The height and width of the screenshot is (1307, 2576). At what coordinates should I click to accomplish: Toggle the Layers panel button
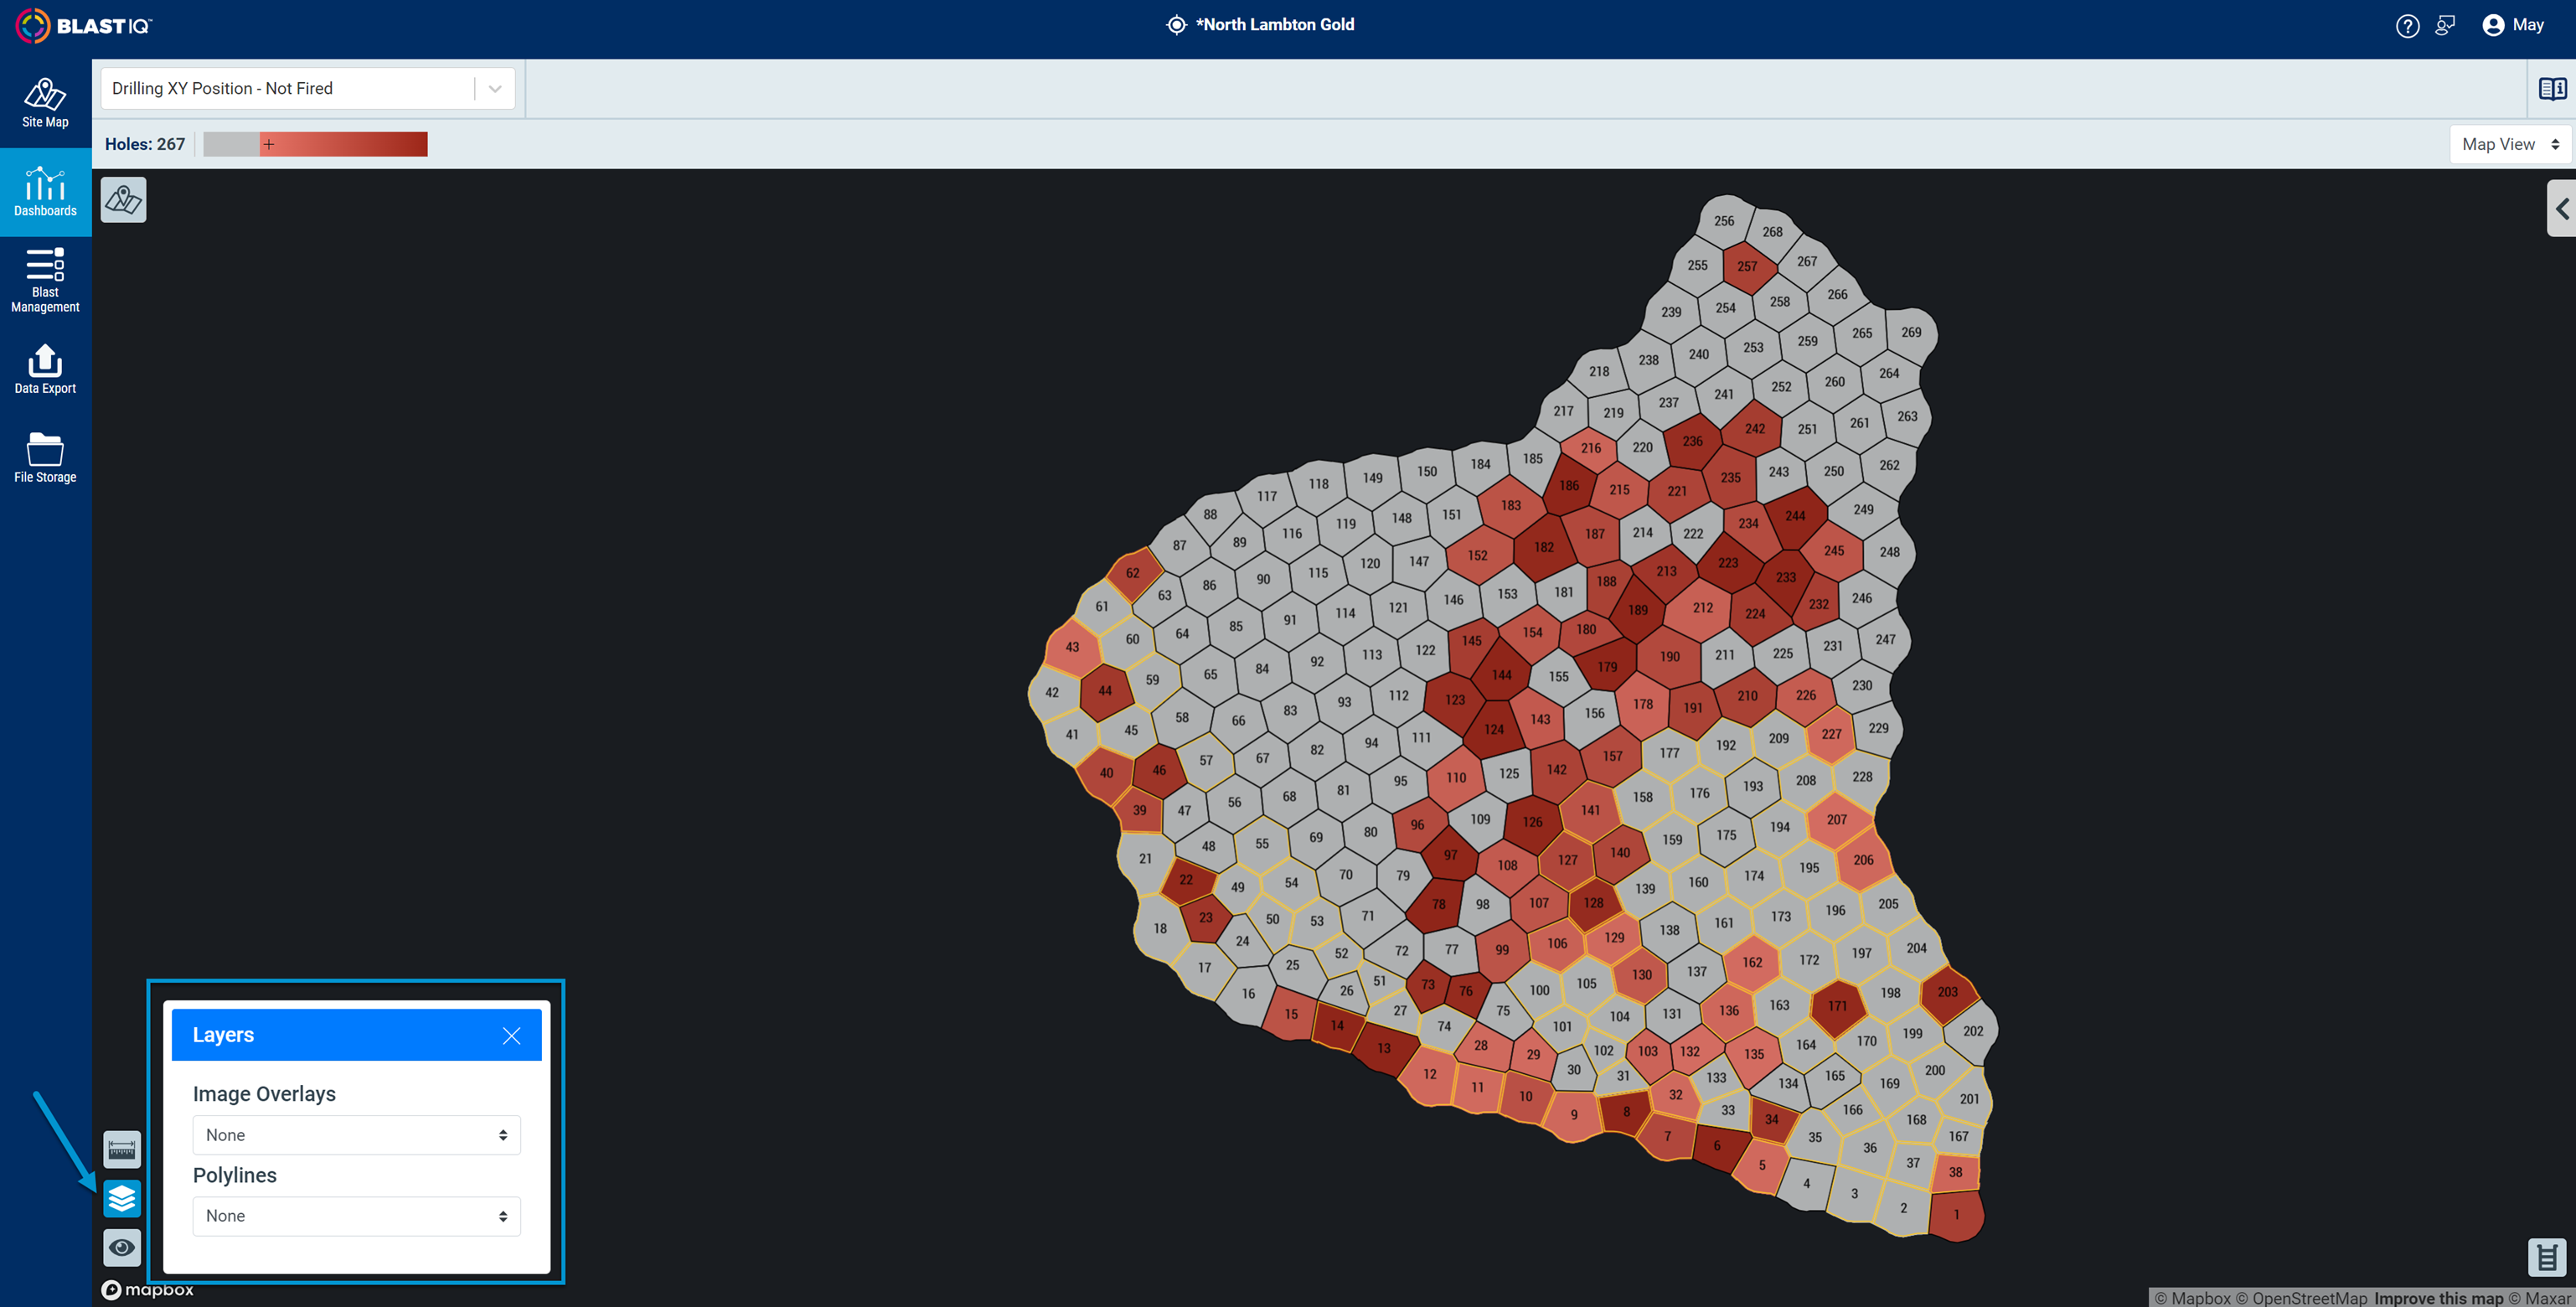point(122,1198)
